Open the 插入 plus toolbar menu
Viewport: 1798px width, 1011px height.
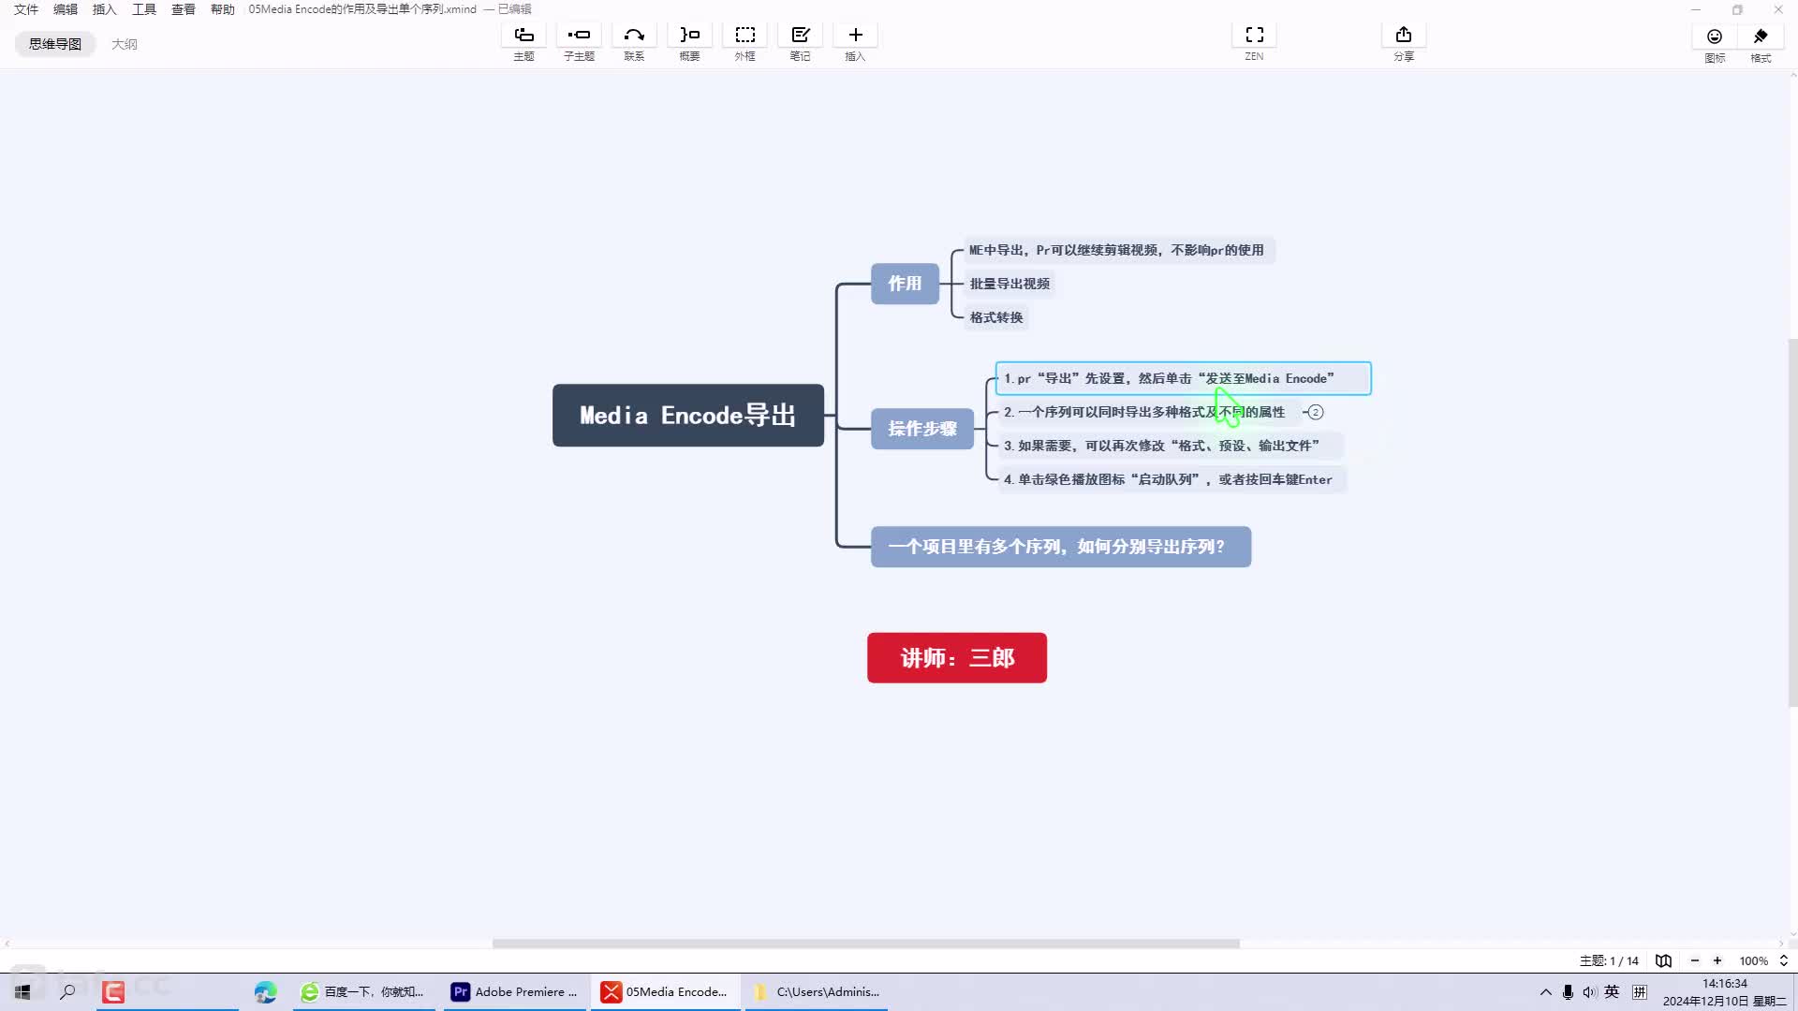point(855,43)
